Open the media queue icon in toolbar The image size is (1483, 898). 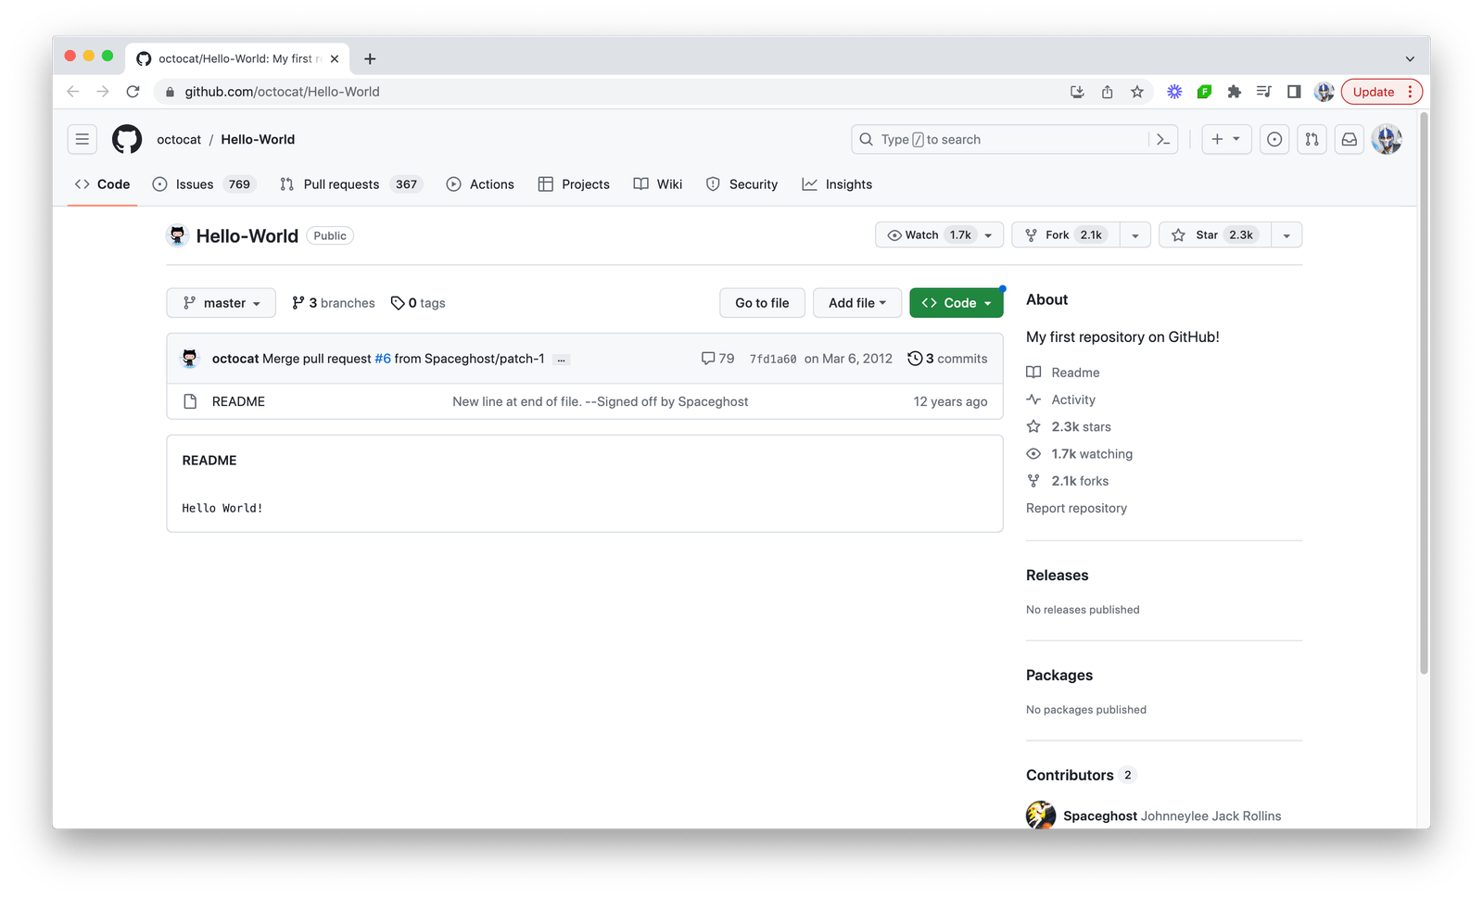click(1264, 92)
